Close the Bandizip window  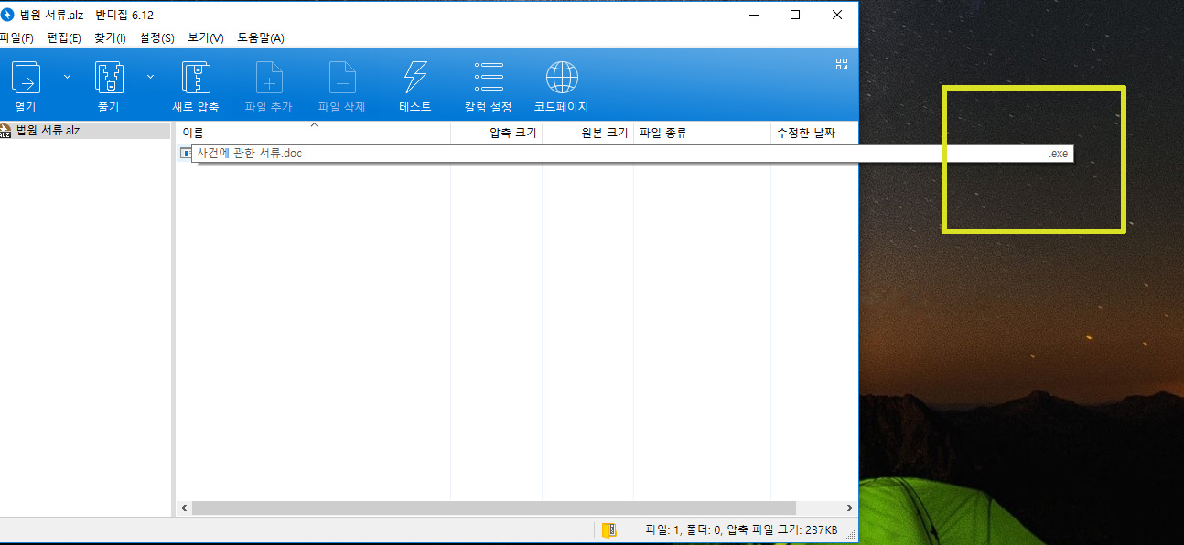point(837,14)
